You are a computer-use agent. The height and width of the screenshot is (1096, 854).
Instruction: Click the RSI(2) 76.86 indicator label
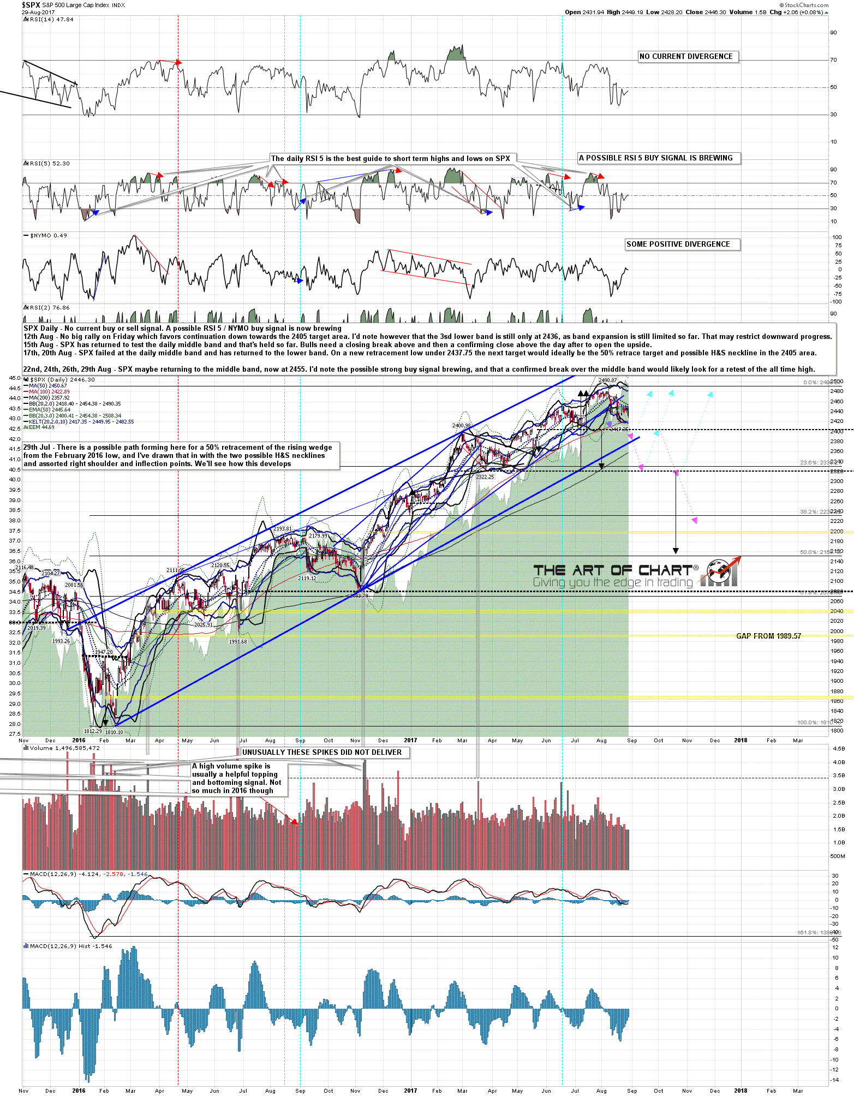[x=47, y=307]
